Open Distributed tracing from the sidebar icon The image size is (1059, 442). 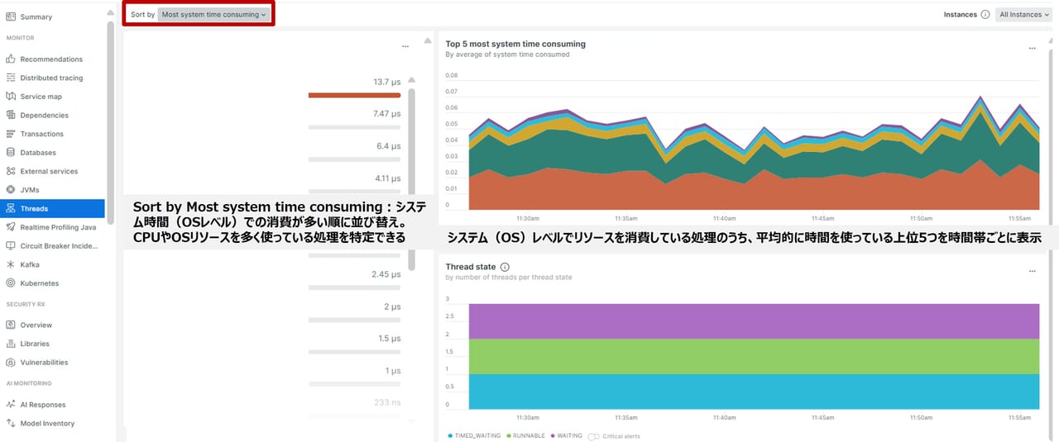[x=11, y=78]
